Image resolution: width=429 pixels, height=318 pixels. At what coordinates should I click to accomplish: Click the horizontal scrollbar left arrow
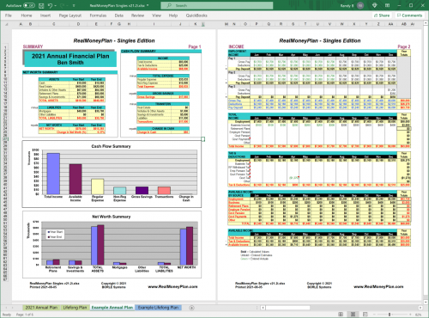(x=263, y=308)
